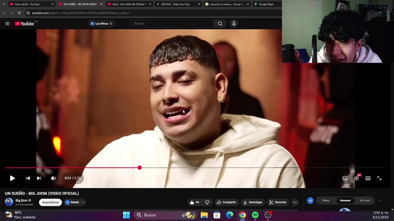Toggle subtitles with the captions icon
The height and width of the screenshot is (221, 394).
pos(345,178)
